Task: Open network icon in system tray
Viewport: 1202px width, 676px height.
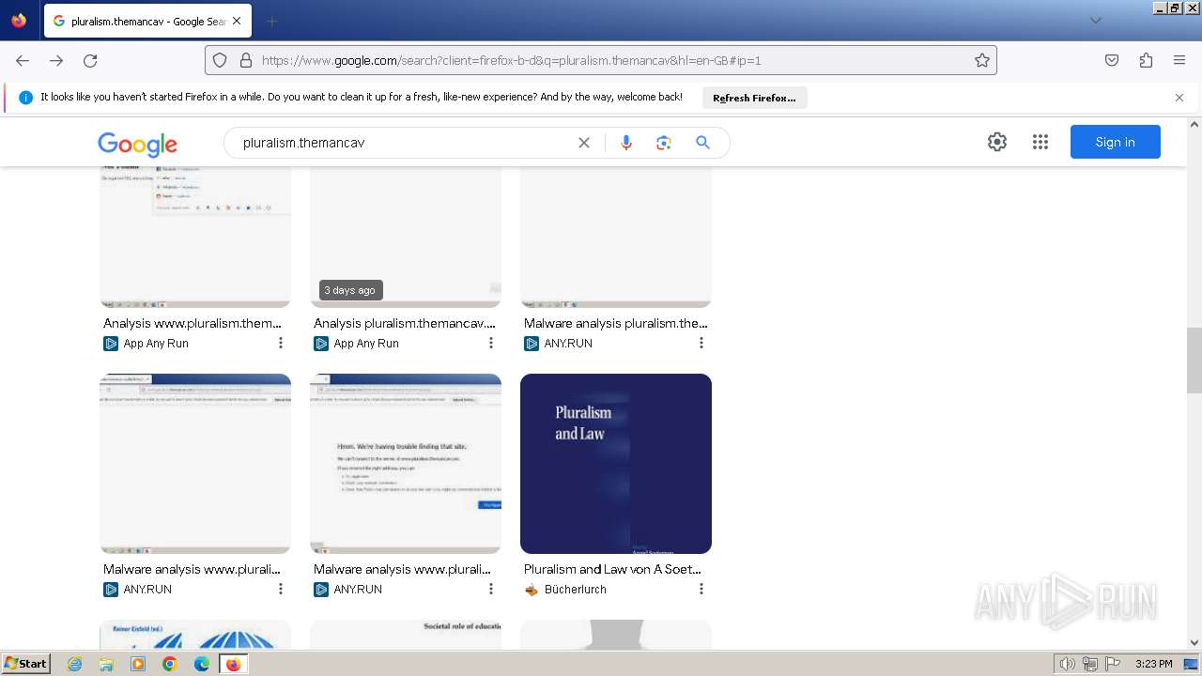Action: pos(1090,664)
